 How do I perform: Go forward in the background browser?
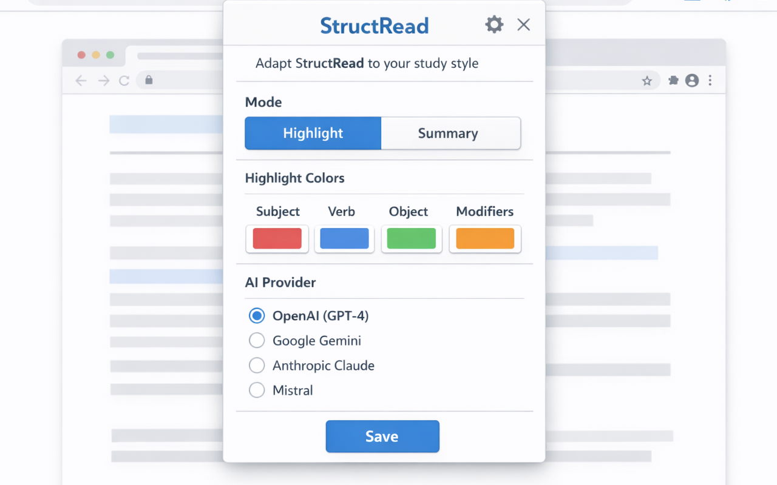104,81
